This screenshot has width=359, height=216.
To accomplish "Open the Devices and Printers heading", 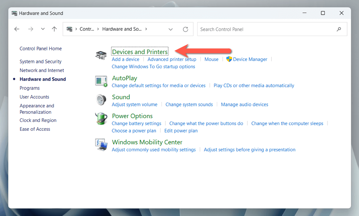I will pos(140,52).
